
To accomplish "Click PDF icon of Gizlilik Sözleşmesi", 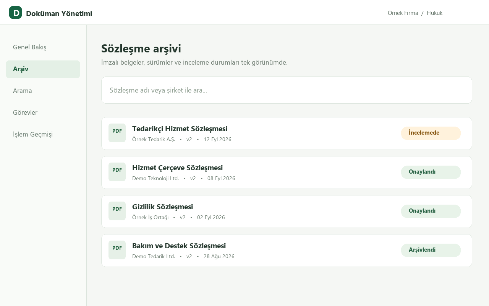I will click(117, 211).
